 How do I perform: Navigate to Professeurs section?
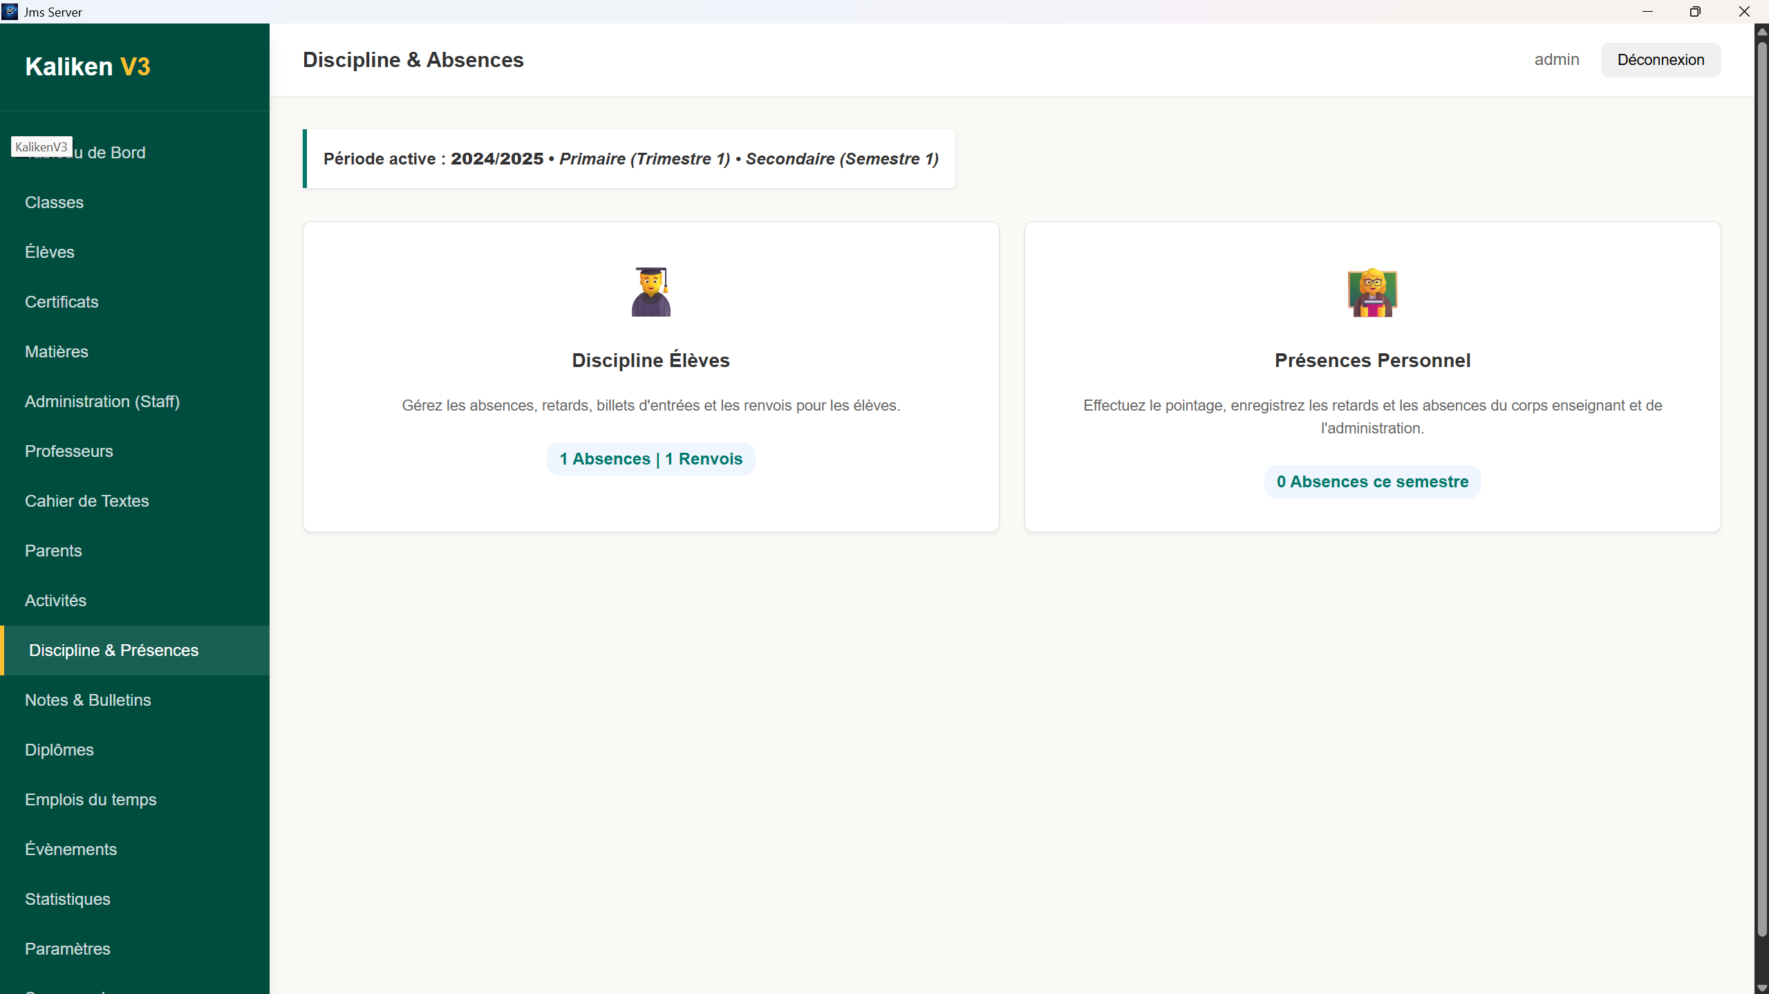(x=69, y=451)
